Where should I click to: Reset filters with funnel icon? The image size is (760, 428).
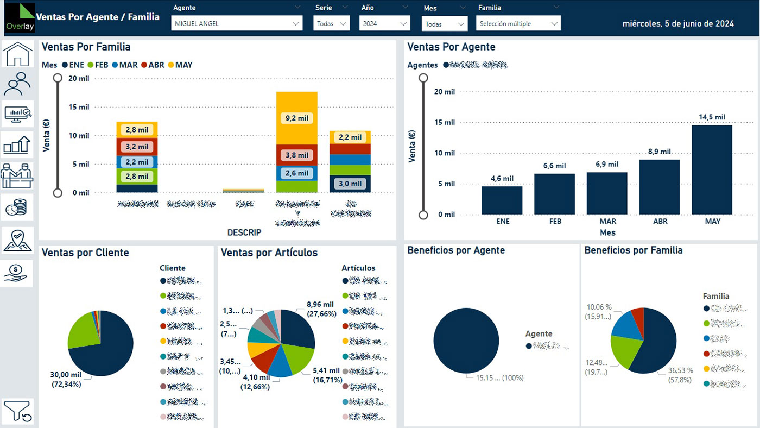pyautogui.click(x=17, y=411)
